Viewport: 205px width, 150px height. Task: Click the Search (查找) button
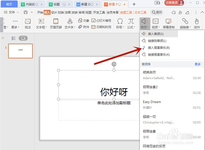[157, 12]
